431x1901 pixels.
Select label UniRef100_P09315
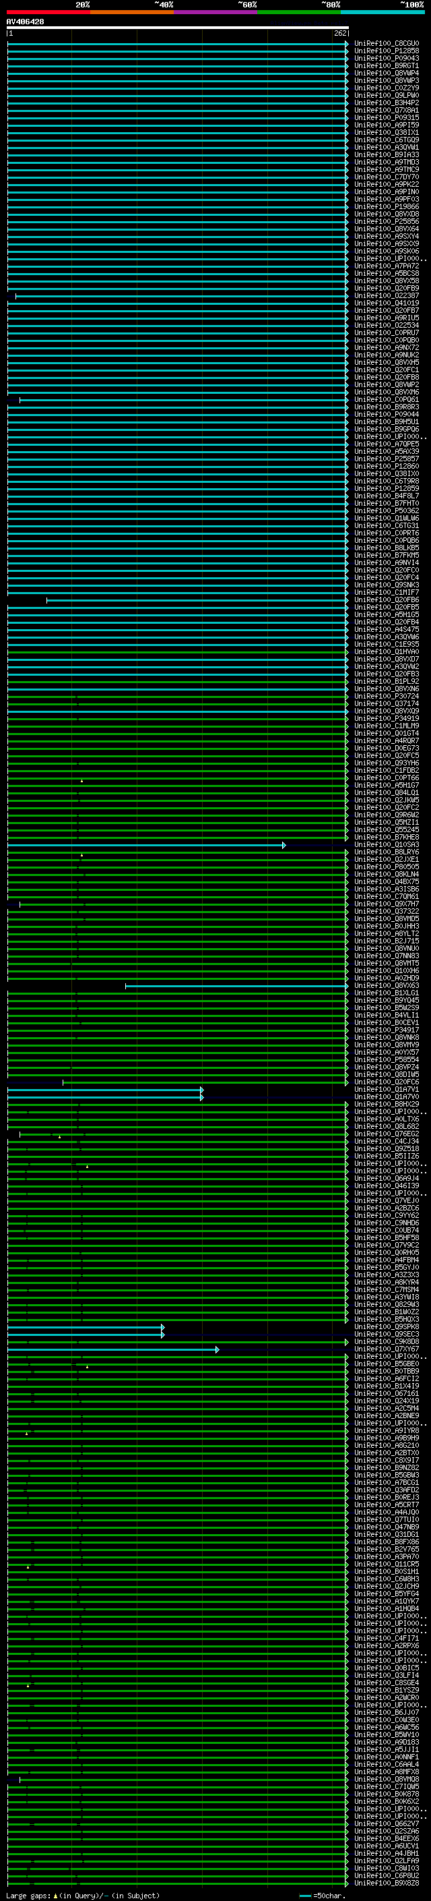coord(387,117)
